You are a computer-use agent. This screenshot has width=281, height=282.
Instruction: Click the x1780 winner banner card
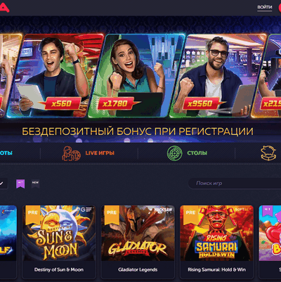(136, 75)
